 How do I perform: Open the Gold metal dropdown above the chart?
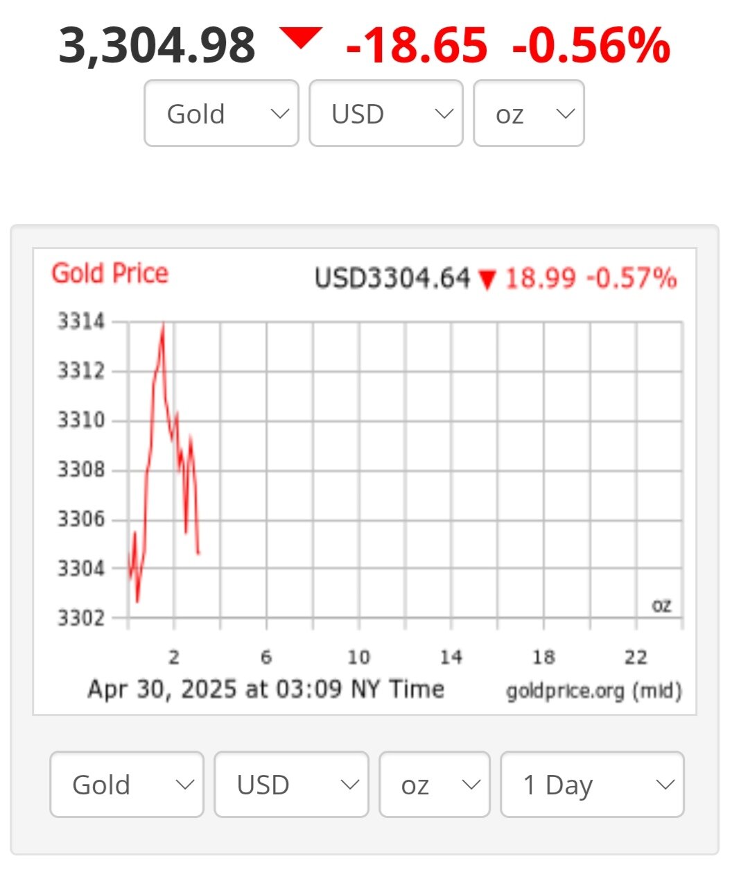pos(221,113)
